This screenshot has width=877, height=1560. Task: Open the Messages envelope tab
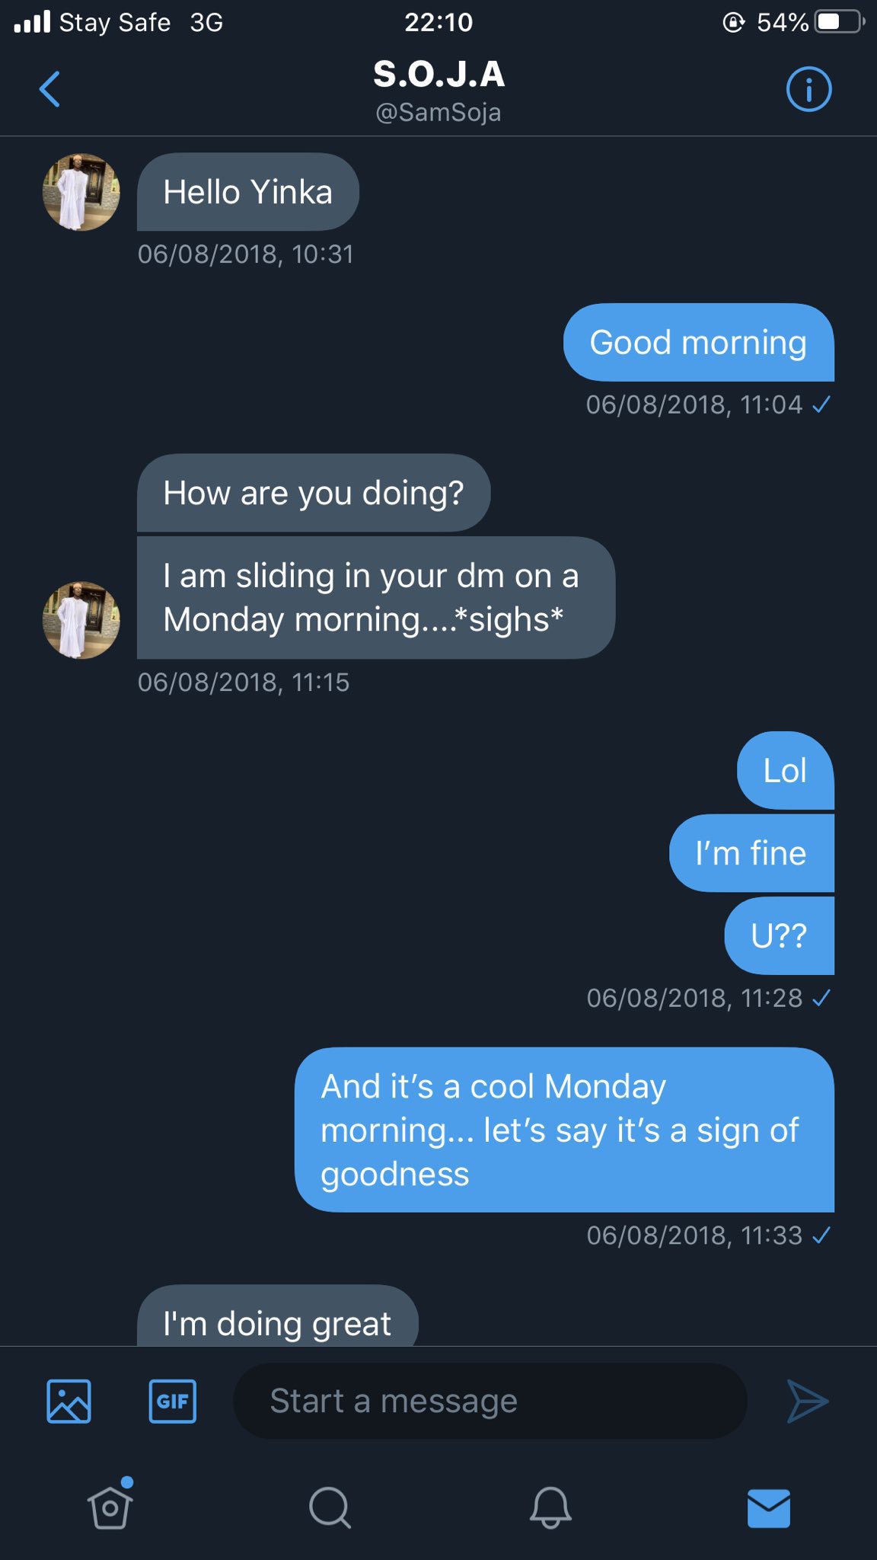click(x=769, y=1507)
